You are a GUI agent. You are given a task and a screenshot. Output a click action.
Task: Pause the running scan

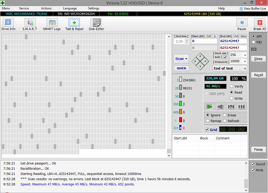tap(242, 25)
